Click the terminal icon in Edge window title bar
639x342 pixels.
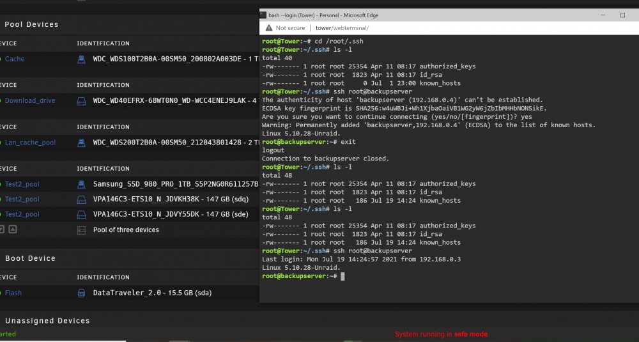pyautogui.click(x=263, y=15)
